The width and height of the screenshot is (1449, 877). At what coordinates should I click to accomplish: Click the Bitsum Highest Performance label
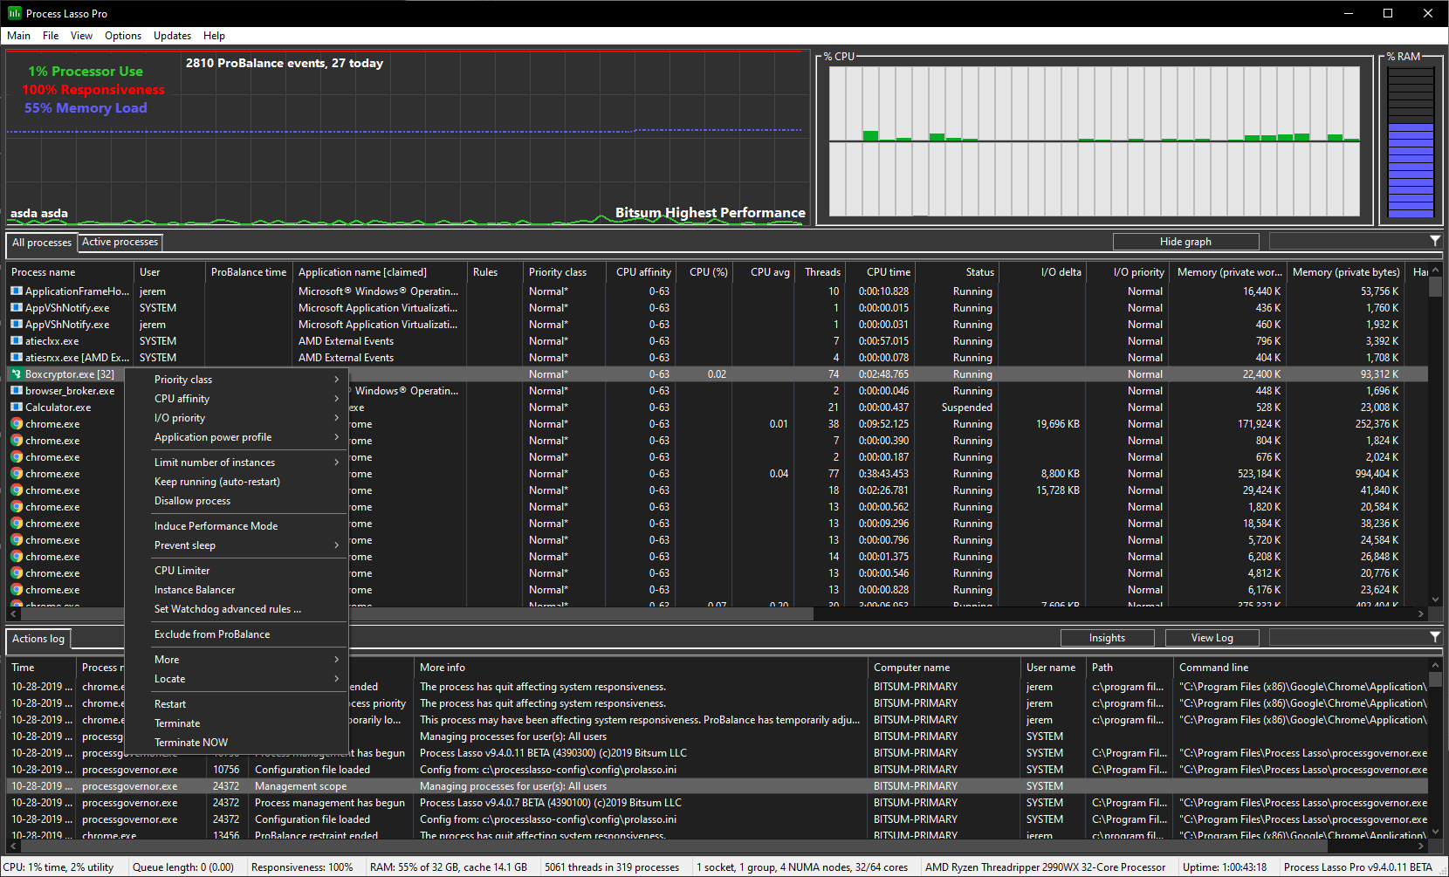point(711,213)
